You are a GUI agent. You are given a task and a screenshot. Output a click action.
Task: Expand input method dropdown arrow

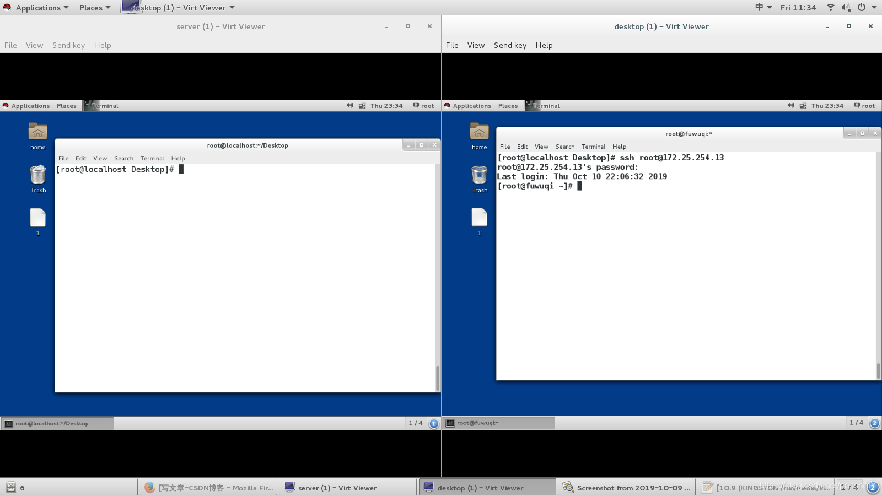click(768, 7)
